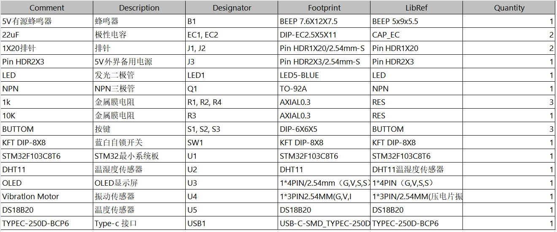Select the Vibratlon Motor cell
The width and height of the screenshot is (557, 232).
(x=47, y=196)
